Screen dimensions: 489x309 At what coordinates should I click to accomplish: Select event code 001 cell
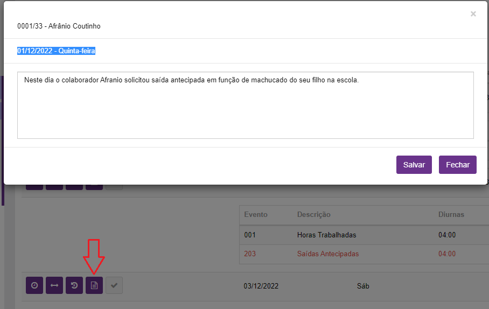[x=250, y=235]
